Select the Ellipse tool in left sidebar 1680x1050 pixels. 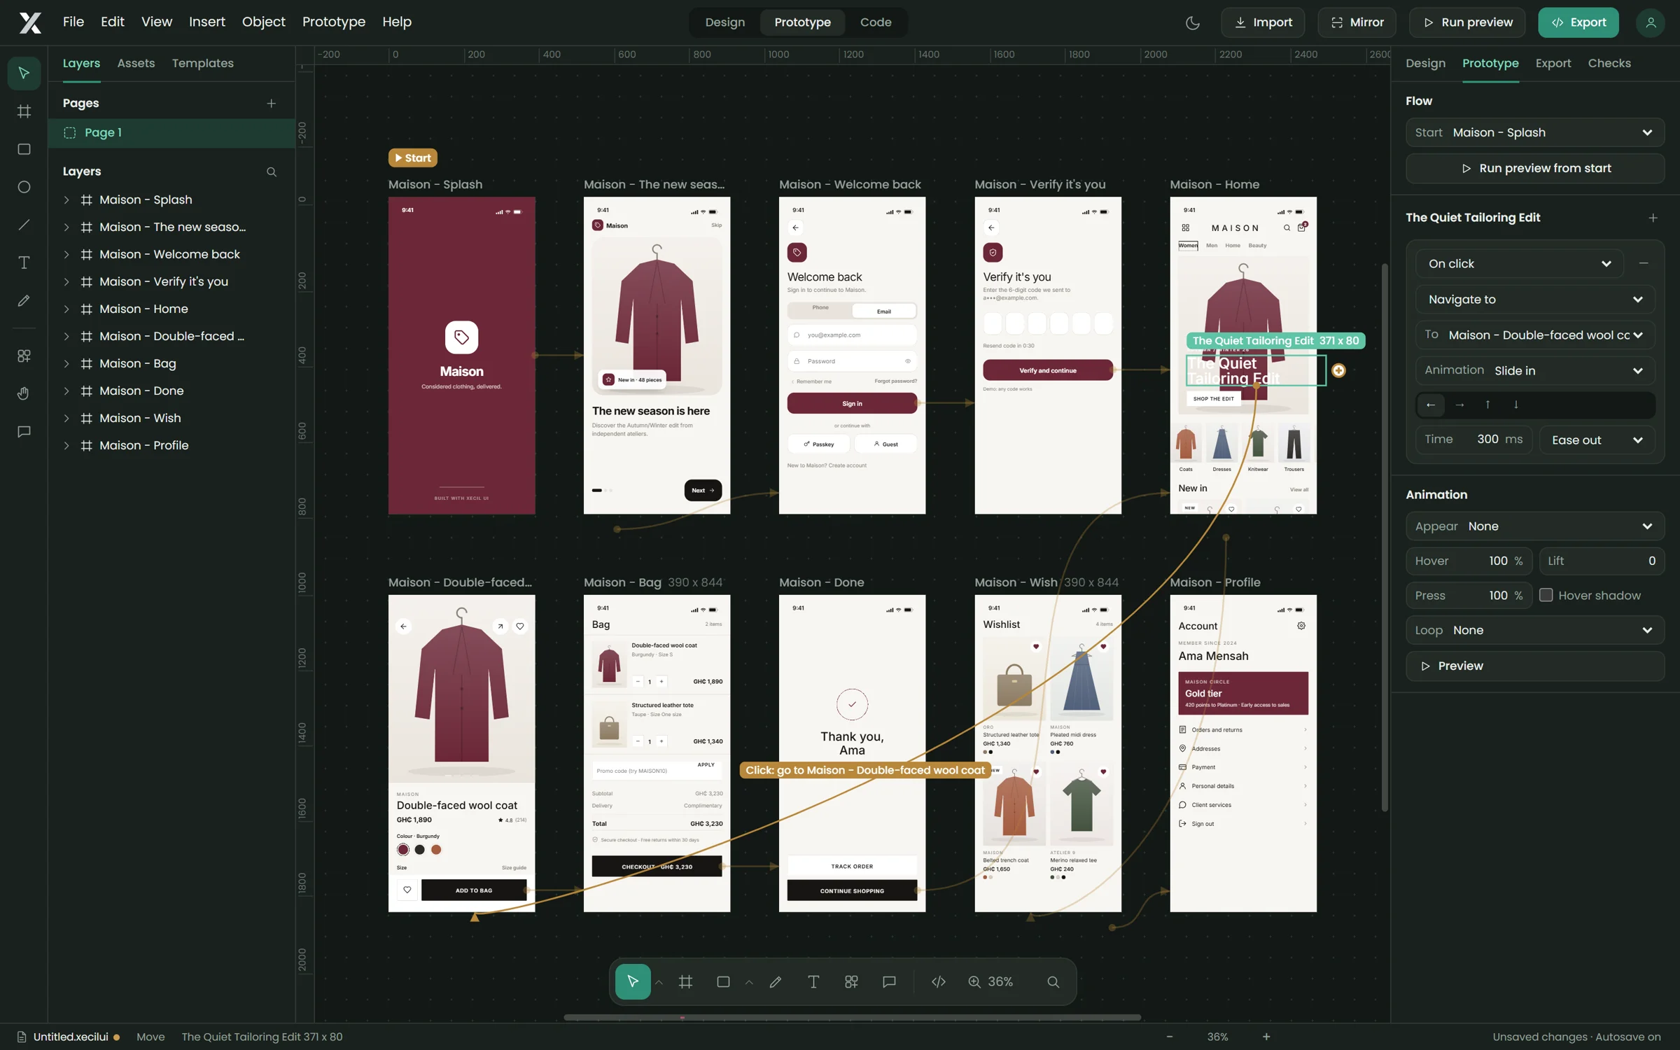coord(24,187)
